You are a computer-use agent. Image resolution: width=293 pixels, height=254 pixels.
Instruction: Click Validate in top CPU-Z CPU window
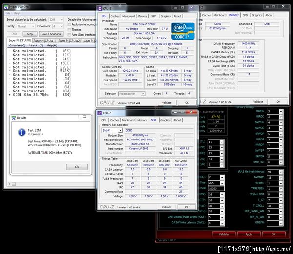coord(167,103)
